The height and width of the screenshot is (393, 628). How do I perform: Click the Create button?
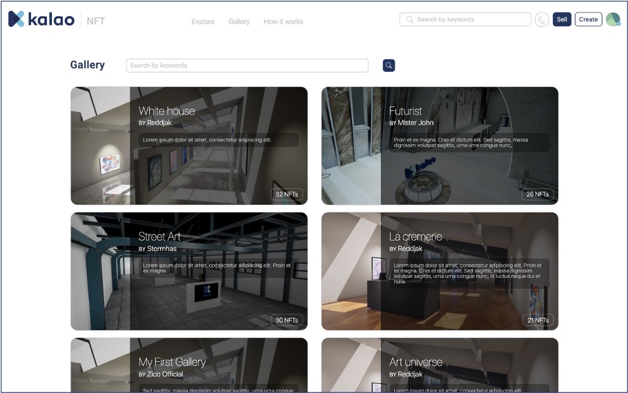click(589, 19)
